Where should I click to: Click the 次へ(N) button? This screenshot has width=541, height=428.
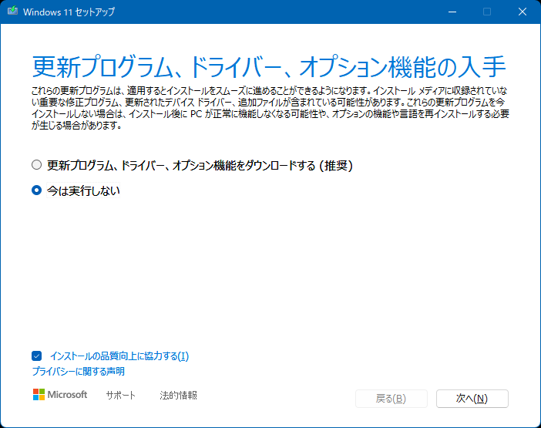(x=472, y=399)
